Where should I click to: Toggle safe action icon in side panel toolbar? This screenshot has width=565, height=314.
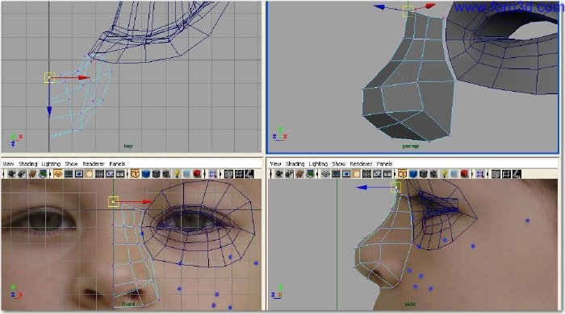377,174
